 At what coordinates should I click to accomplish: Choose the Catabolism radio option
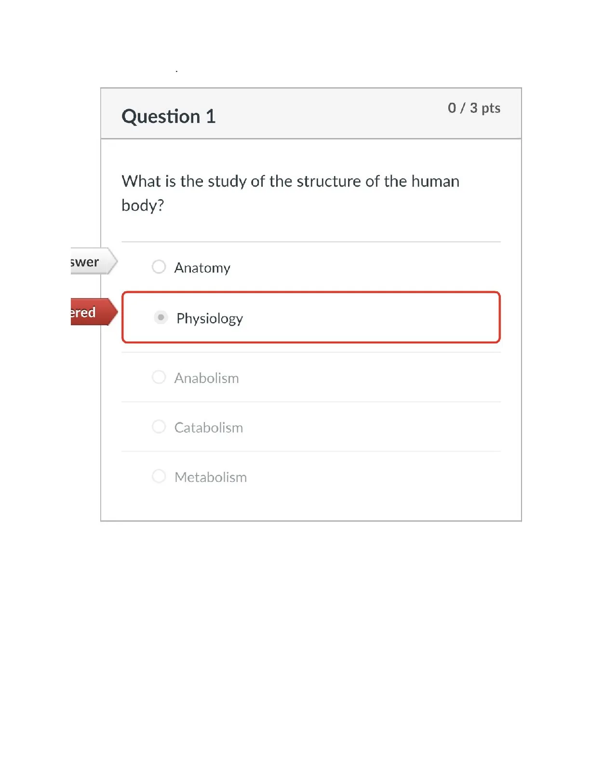click(159, 427)
